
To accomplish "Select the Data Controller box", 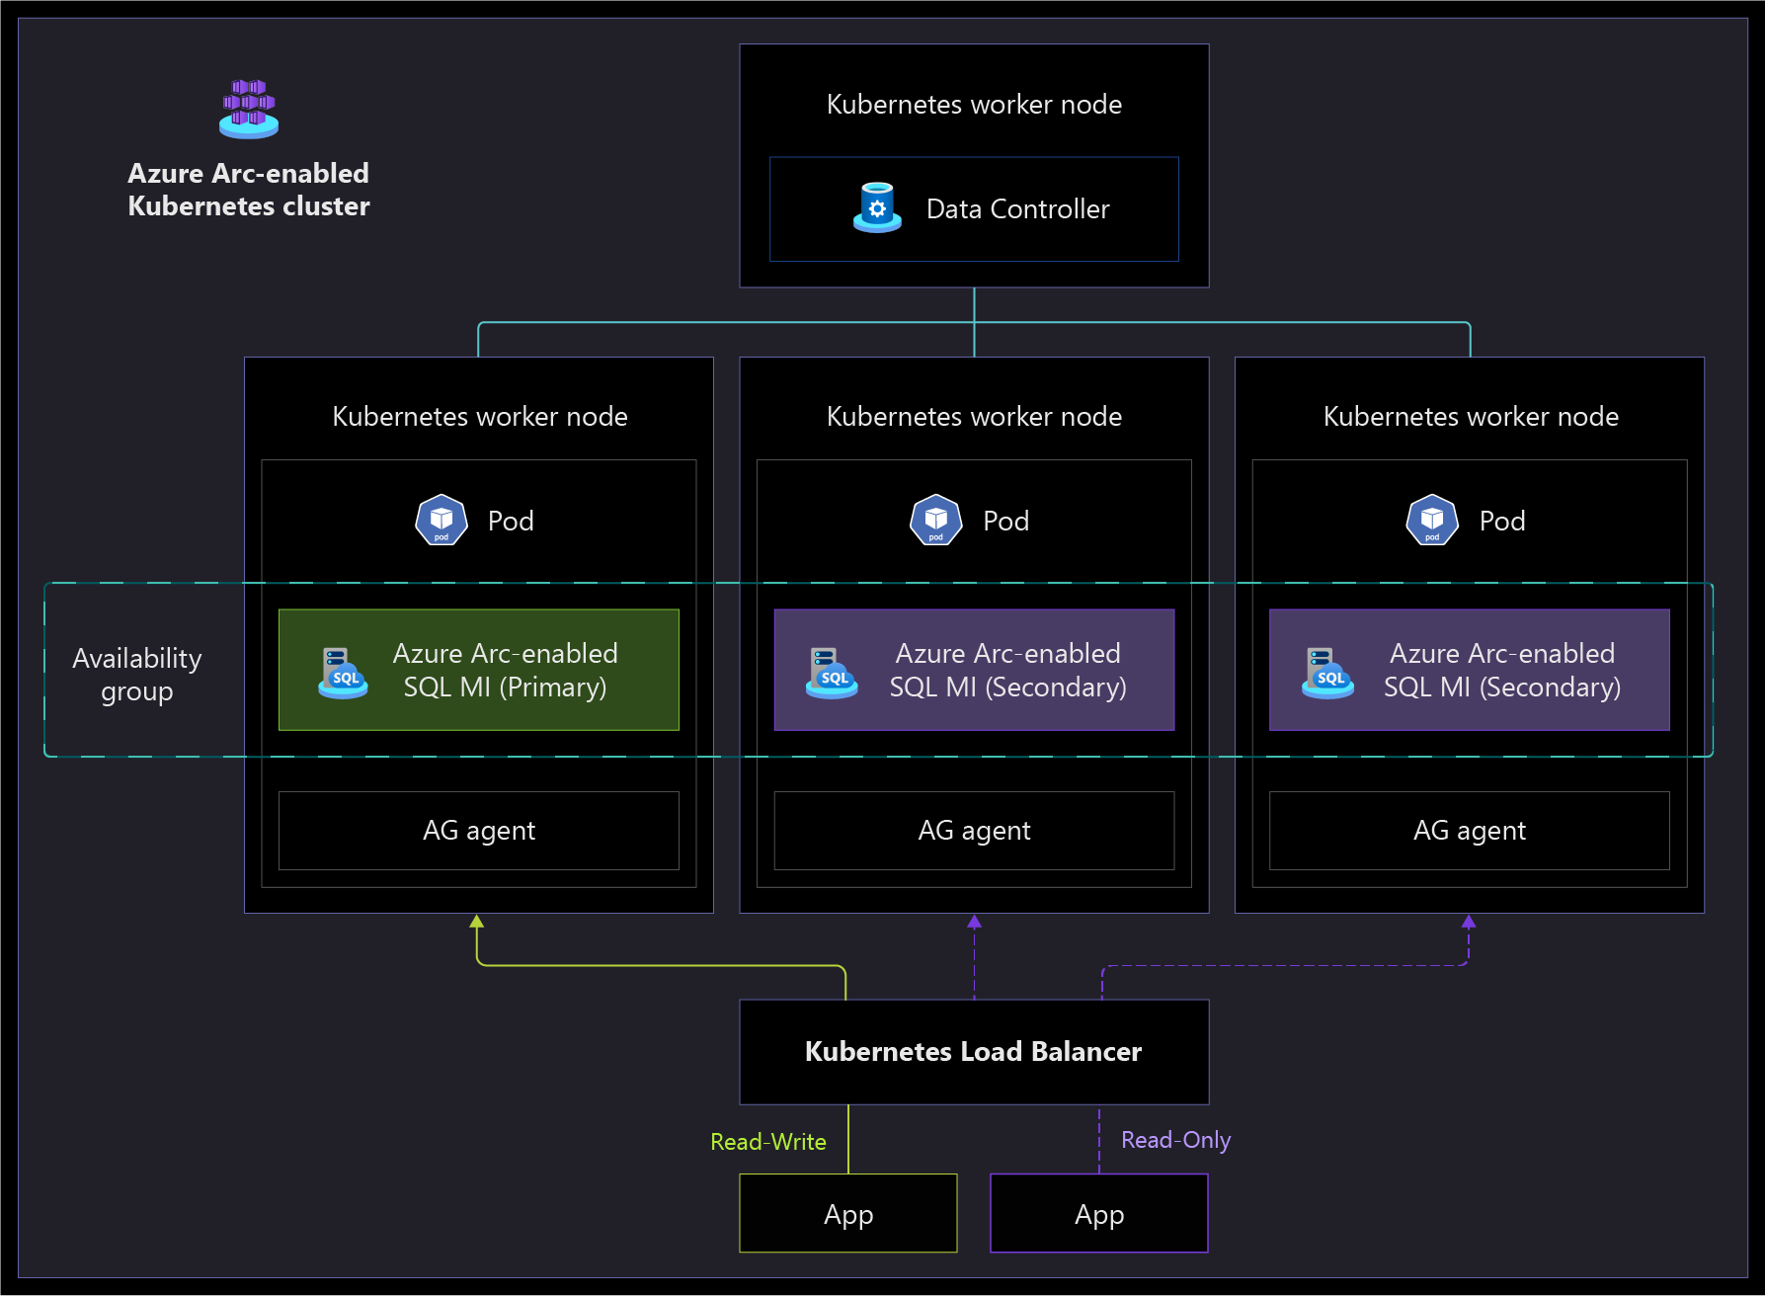I will coord(974,208).
